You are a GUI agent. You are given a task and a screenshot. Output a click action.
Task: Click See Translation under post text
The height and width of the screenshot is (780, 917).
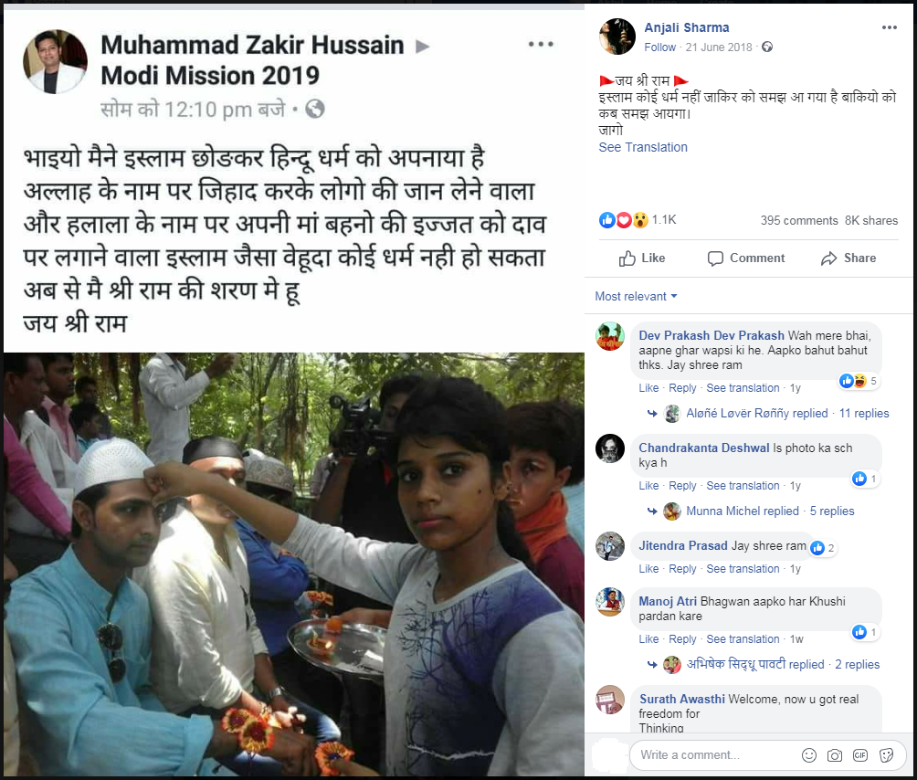coord(643,147)
